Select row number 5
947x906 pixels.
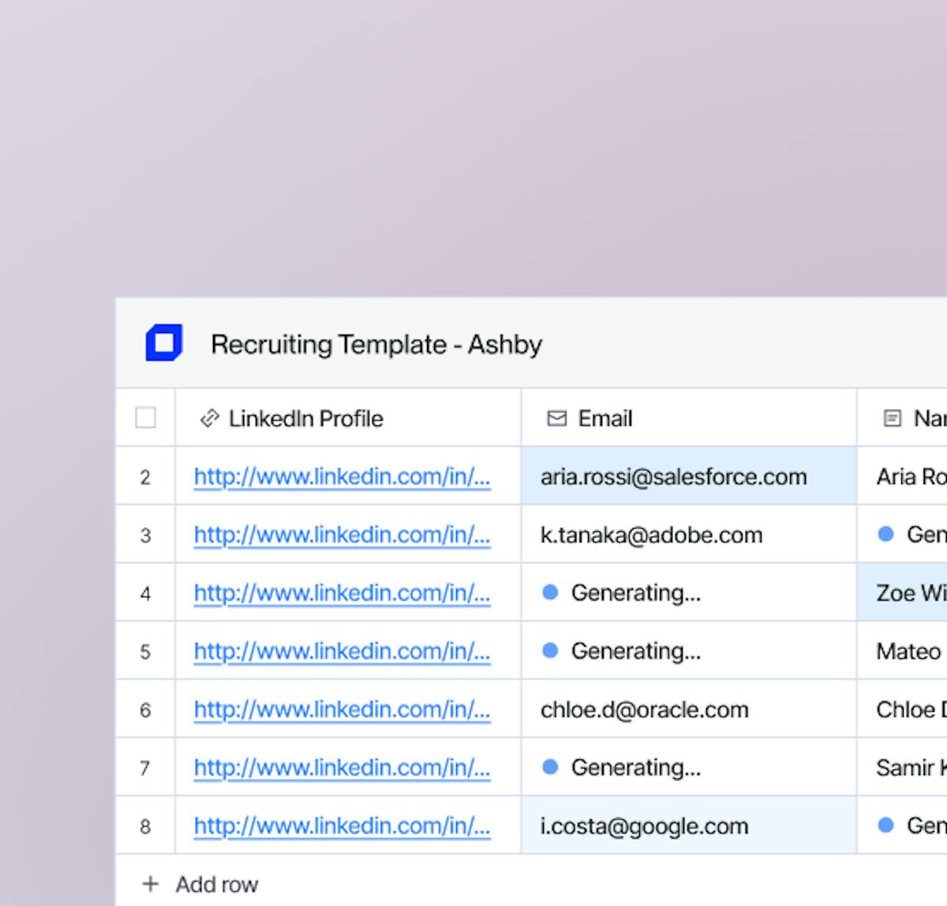click(145, 652)
